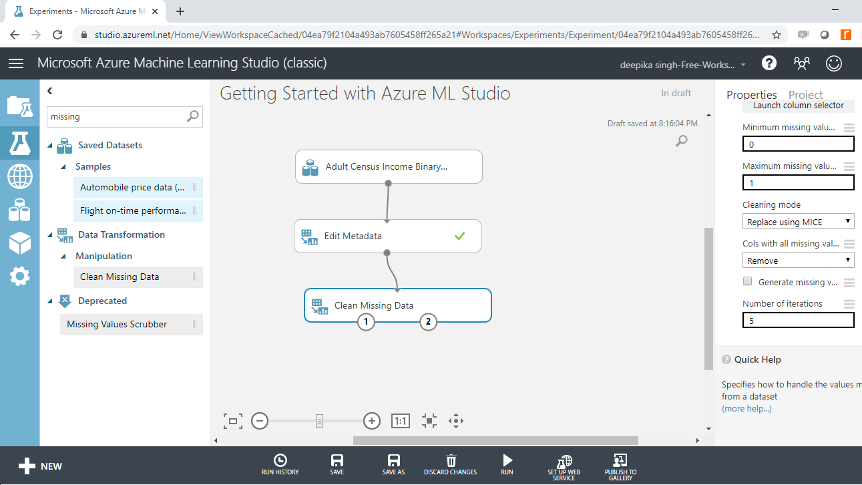The height and width of the screenshot is (485, 862).
Task: Click the NEW plus button
Action: (x=40, y=466)
